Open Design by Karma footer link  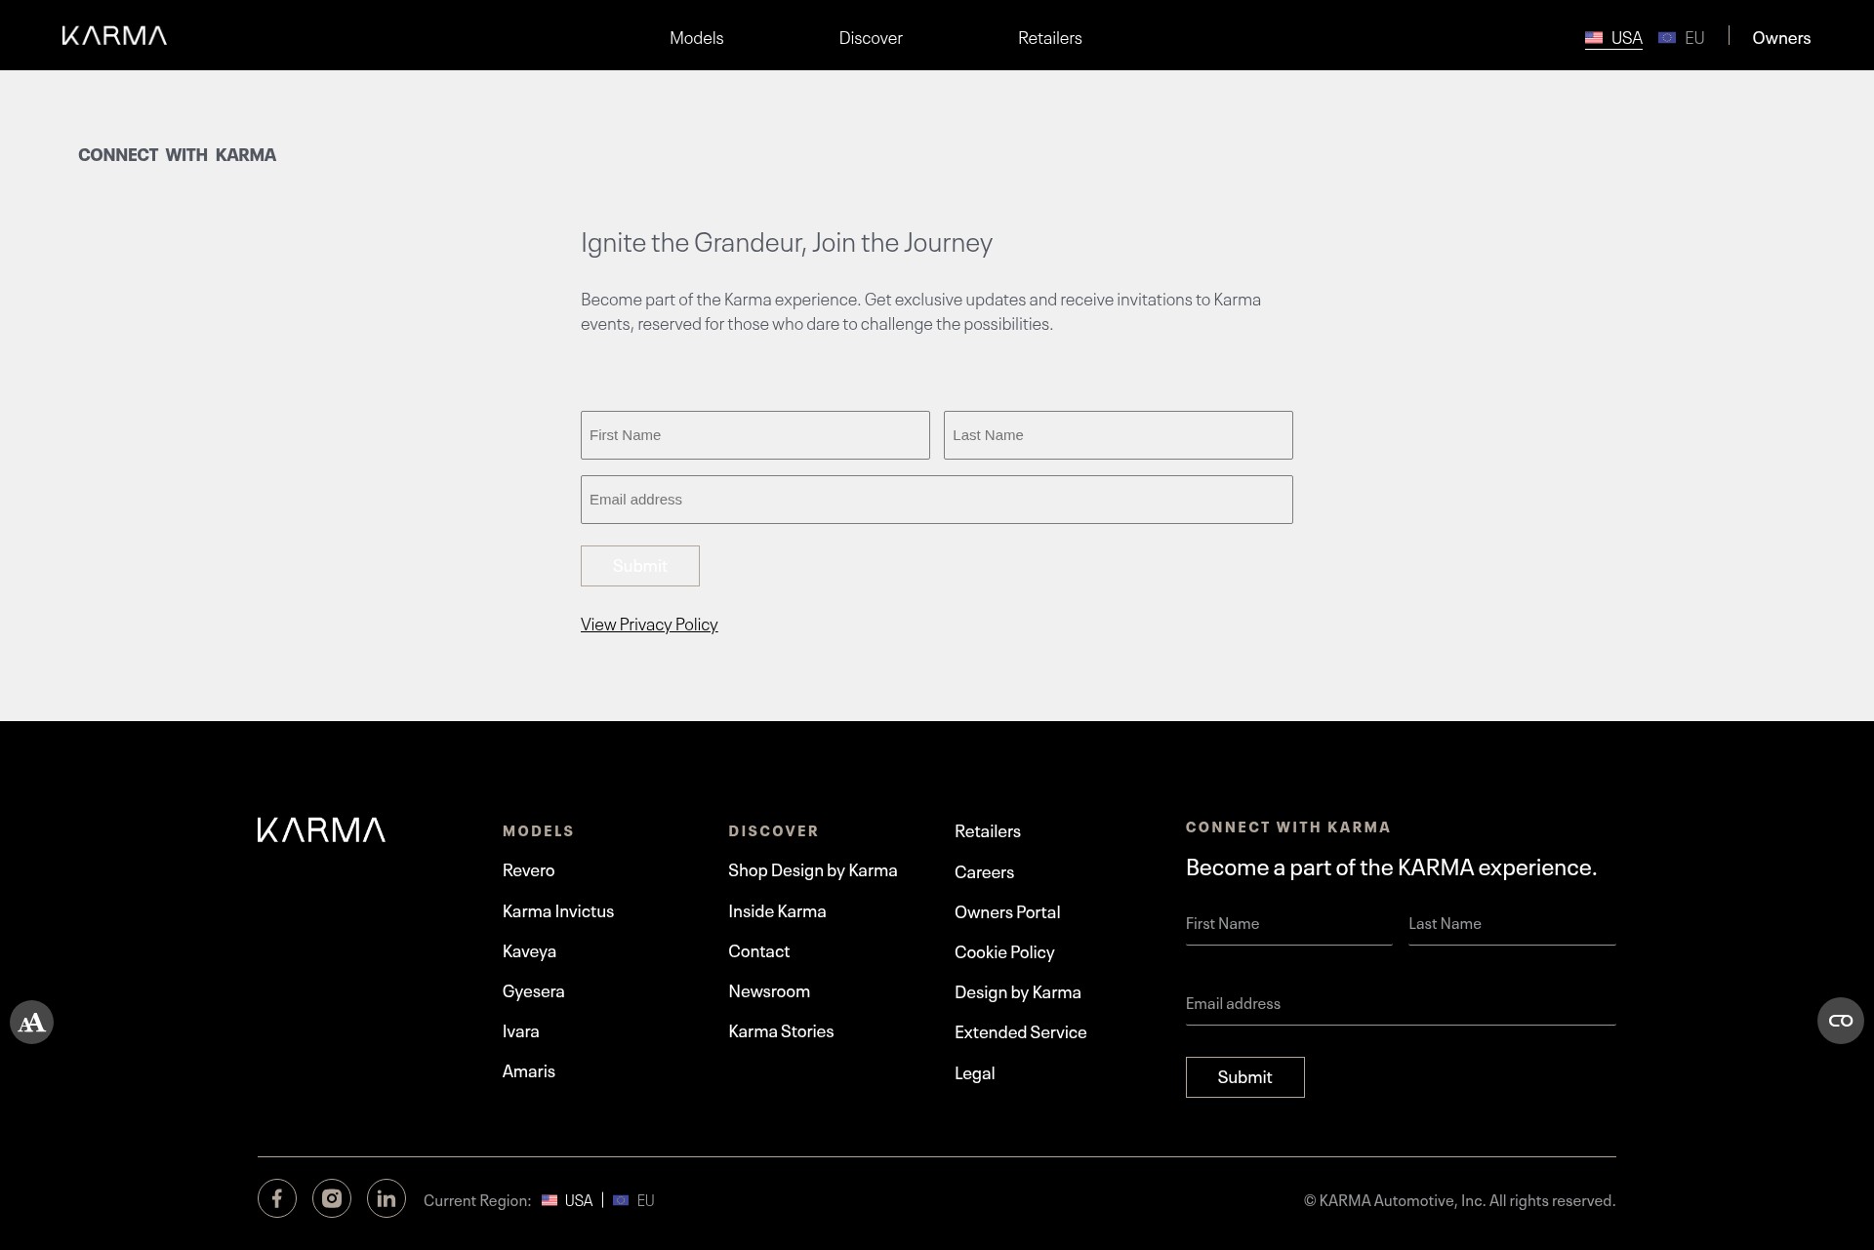point(1018,992)
